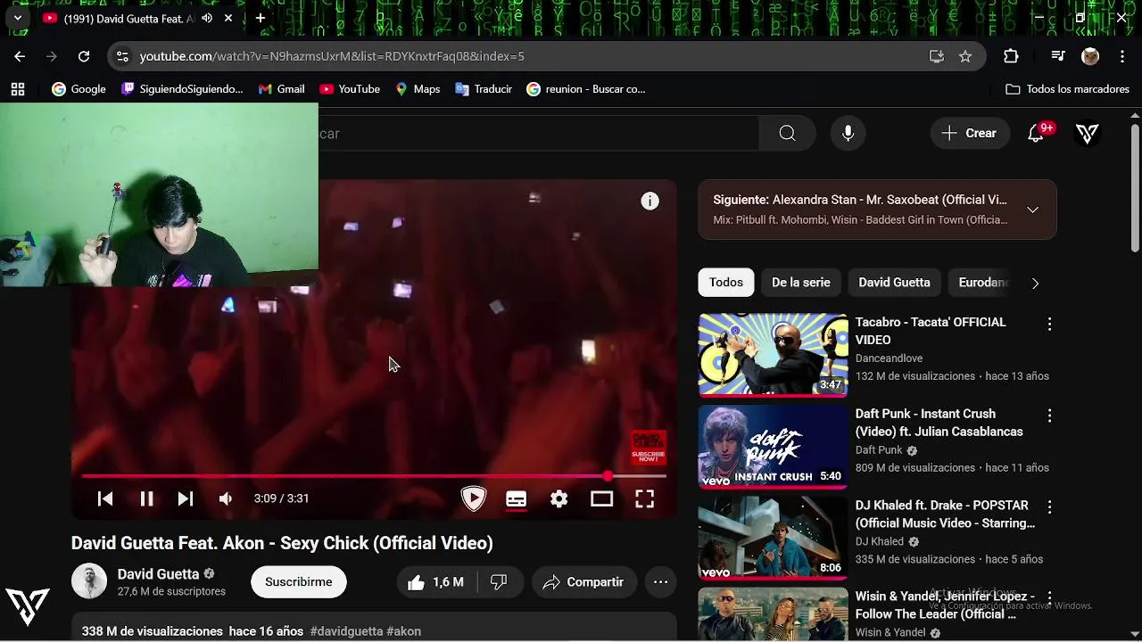This screenshot has width=1142, height=642.
Task: Open Todos los marcadores folder
Action: tap(1067, 89)
